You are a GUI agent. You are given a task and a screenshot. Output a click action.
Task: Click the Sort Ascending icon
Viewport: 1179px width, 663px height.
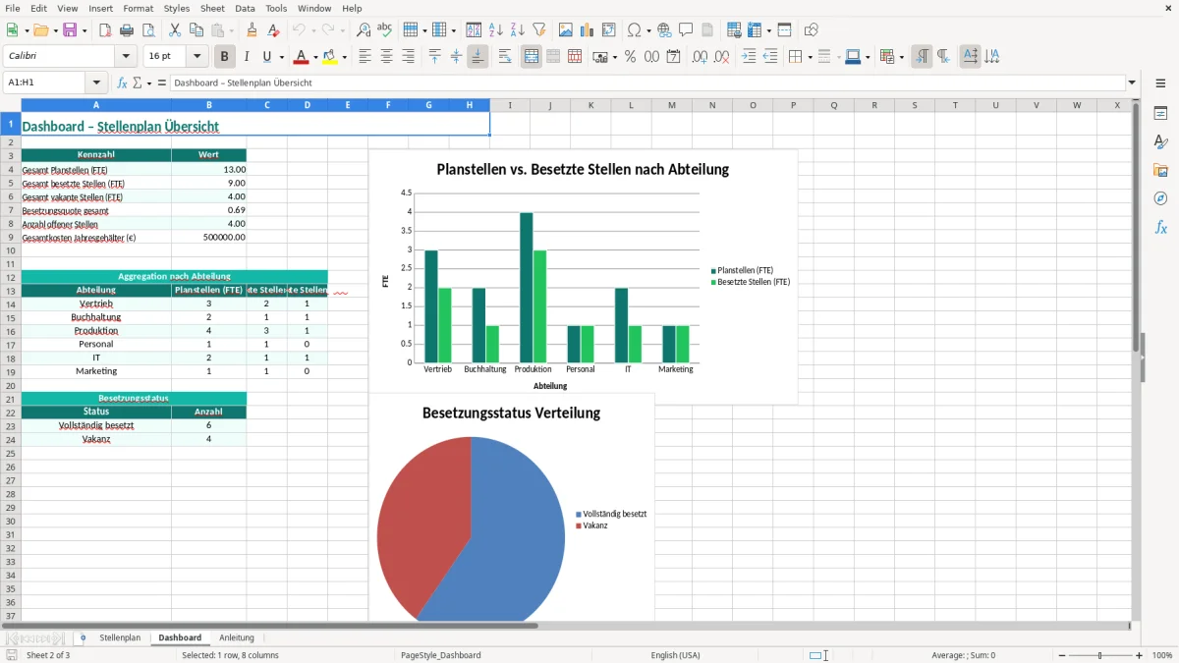click(x=496, y=30)
